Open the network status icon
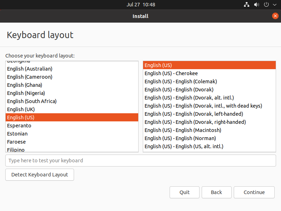Image resolution: width=281 pixels, height=211 pixels. [246, 5]
